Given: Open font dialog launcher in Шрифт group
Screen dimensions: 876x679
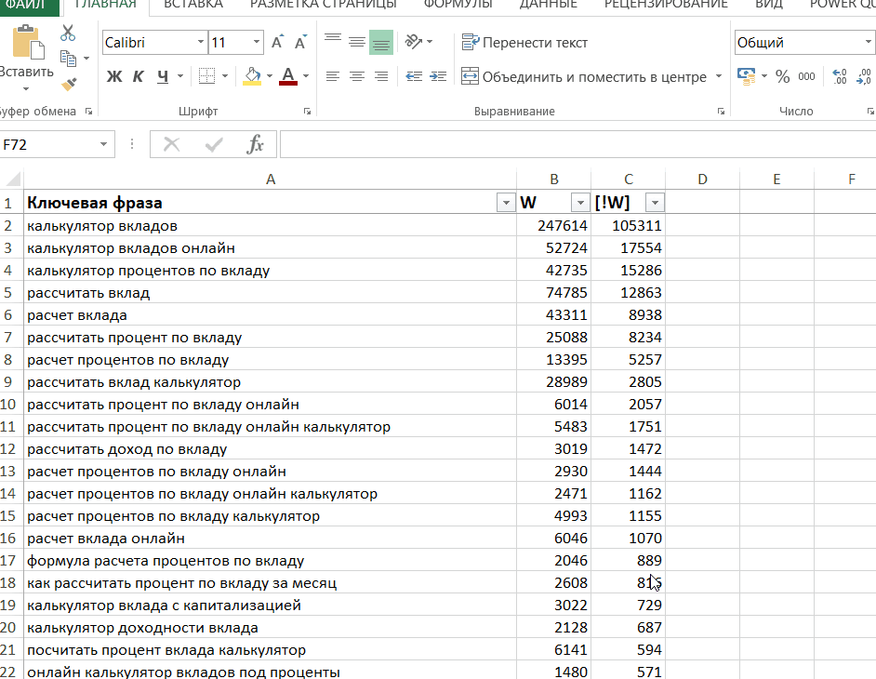Looking at the screenshot, I should pos(307,112).
